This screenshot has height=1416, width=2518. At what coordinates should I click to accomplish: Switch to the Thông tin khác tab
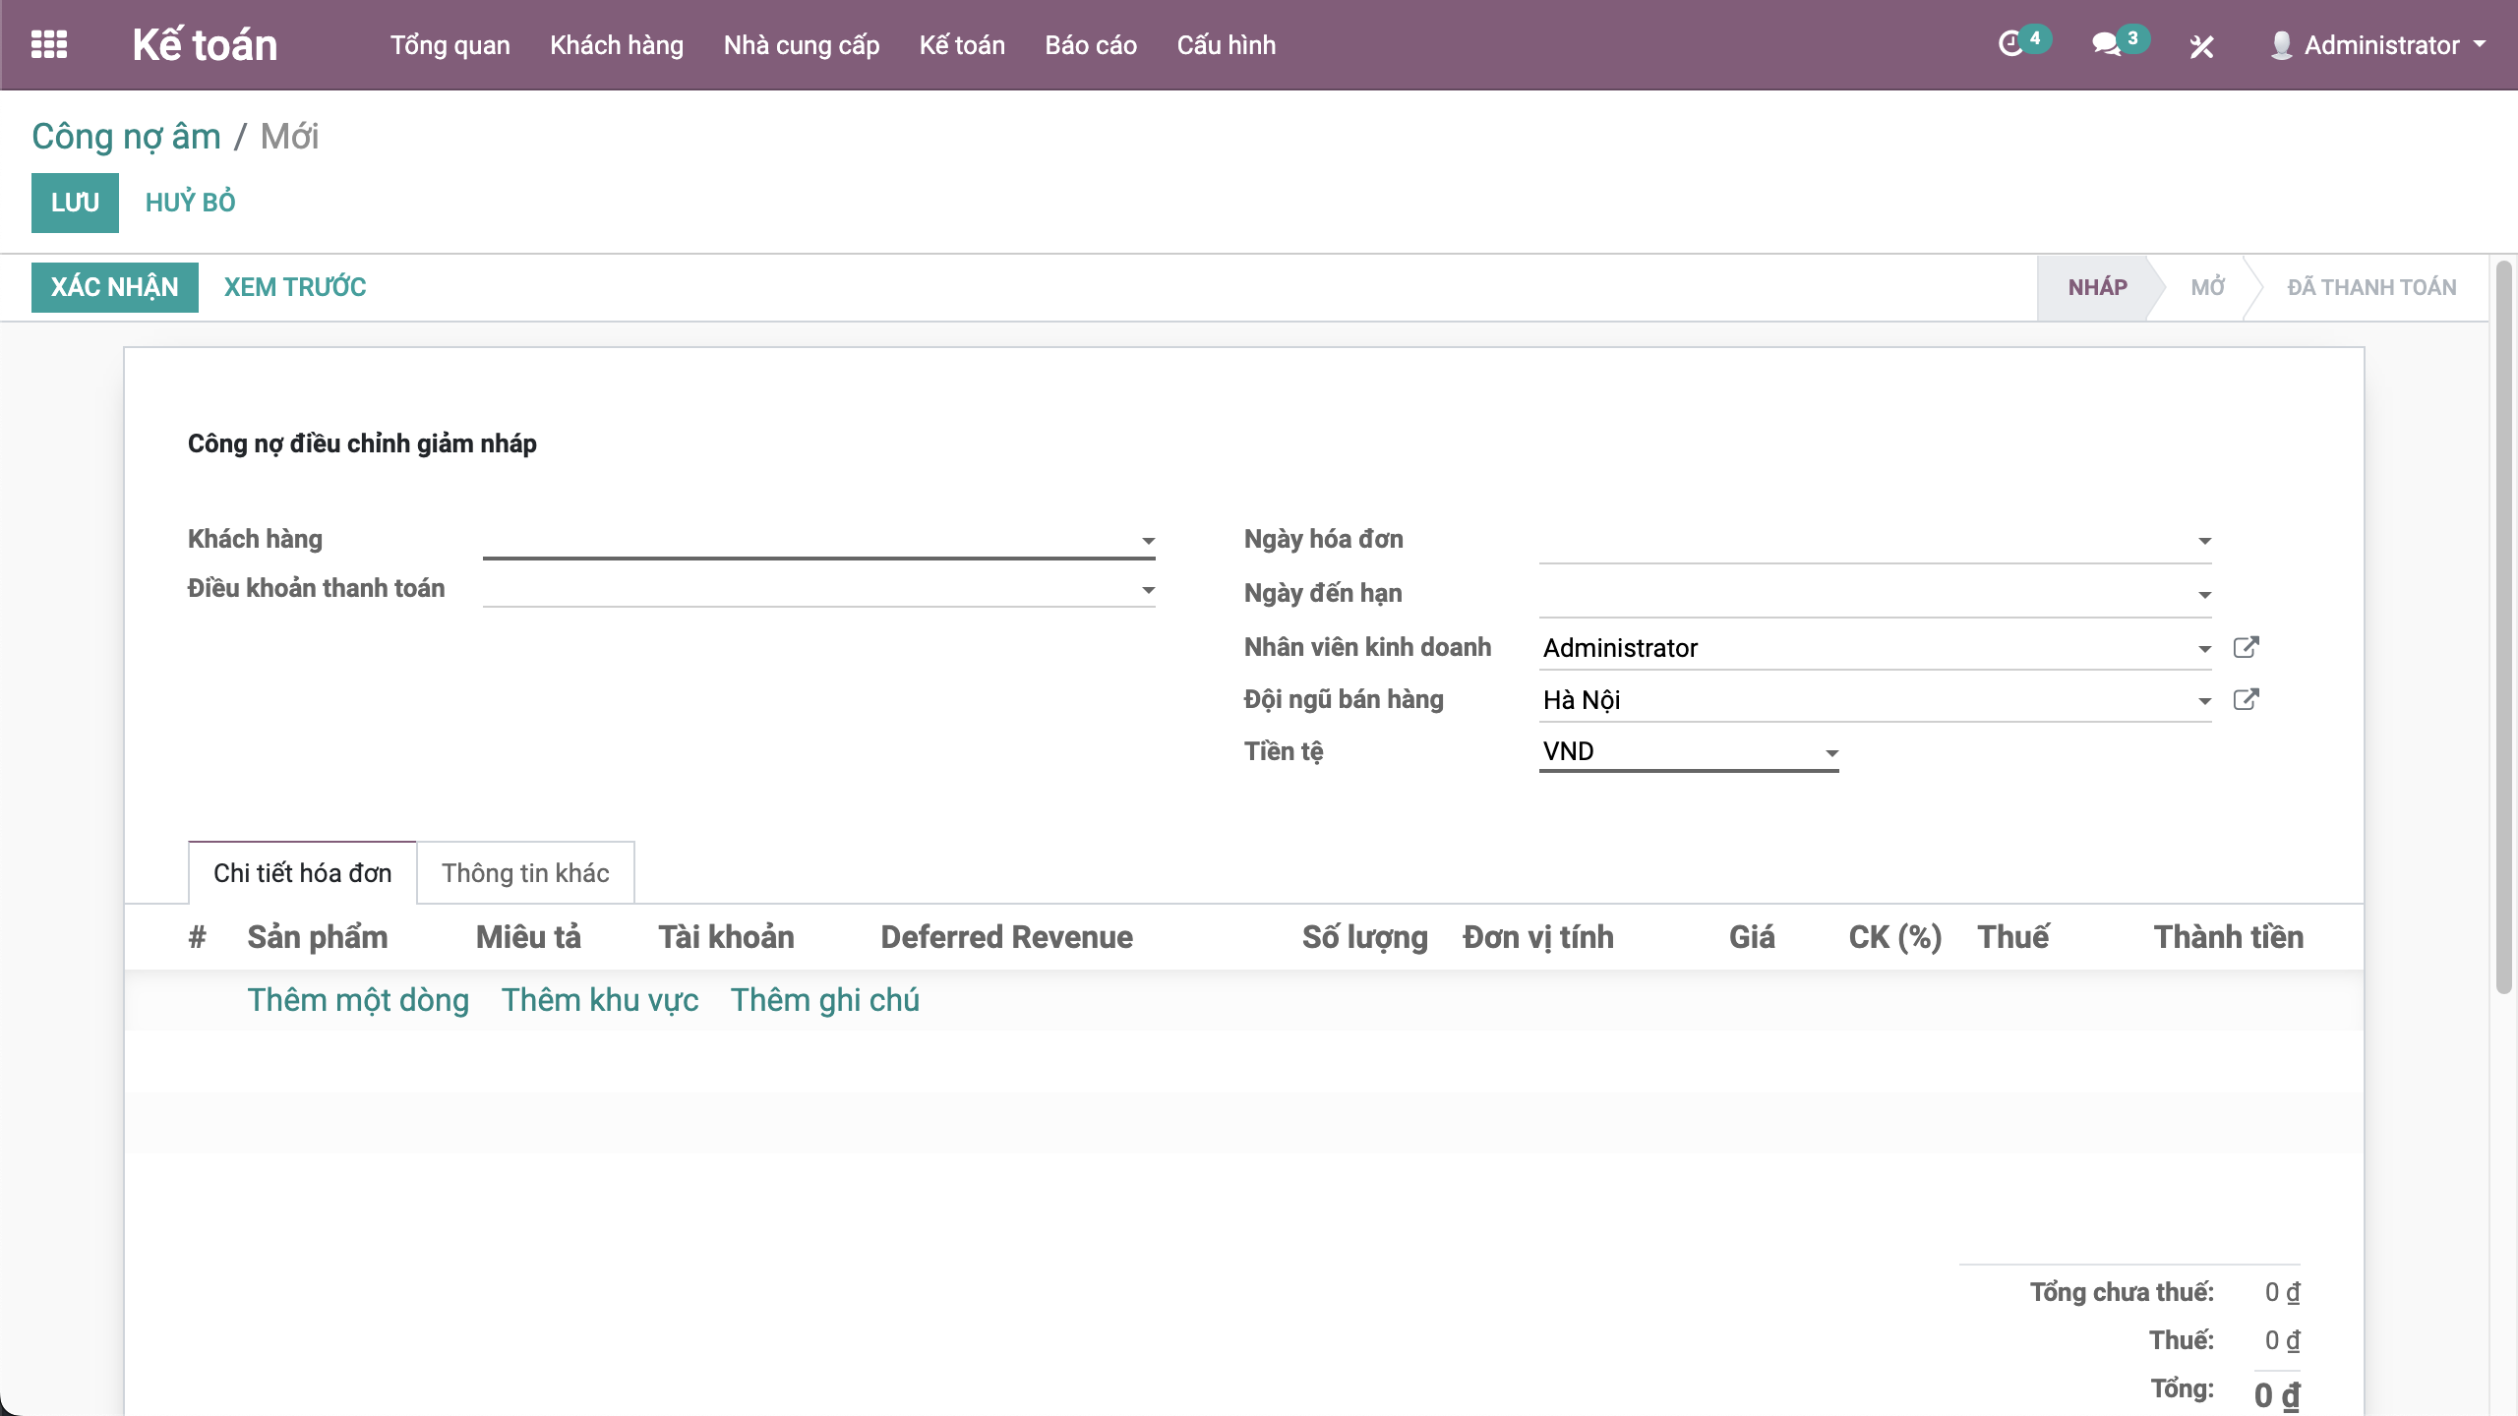[x=525, y=873]
